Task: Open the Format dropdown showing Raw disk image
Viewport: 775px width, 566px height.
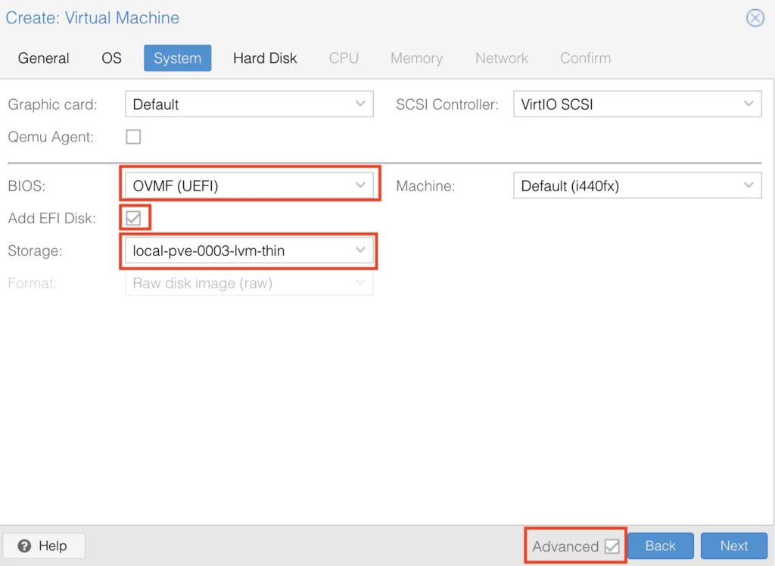Action: pyautogui.click(x=249, y=283)
